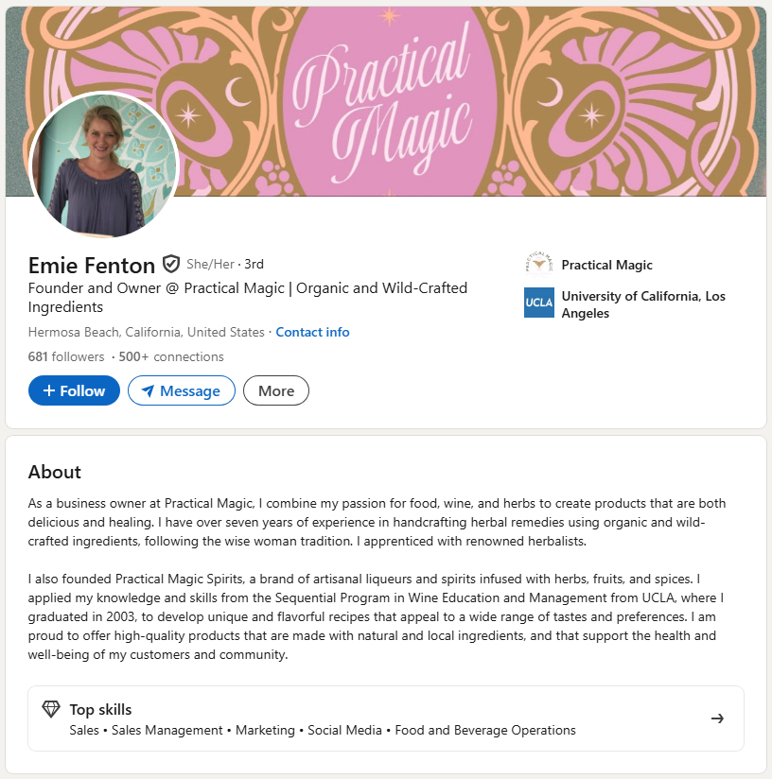Image resolution: width=772 pixels, height=779 pixels.
Task: Click the Sales, Marketing skills list text
Action: 323,730
